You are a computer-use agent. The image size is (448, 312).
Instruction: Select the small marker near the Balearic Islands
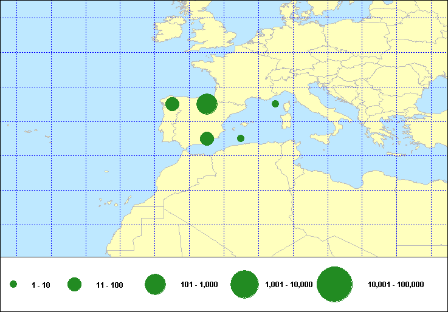(241, 138)
